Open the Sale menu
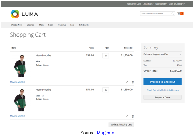The width and height of the screenshot is (194, 136). pyautogui.click(x=72, y=25)
